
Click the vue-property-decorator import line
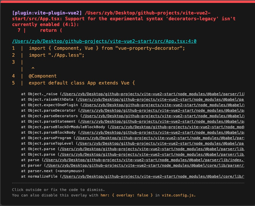(107, 48)
